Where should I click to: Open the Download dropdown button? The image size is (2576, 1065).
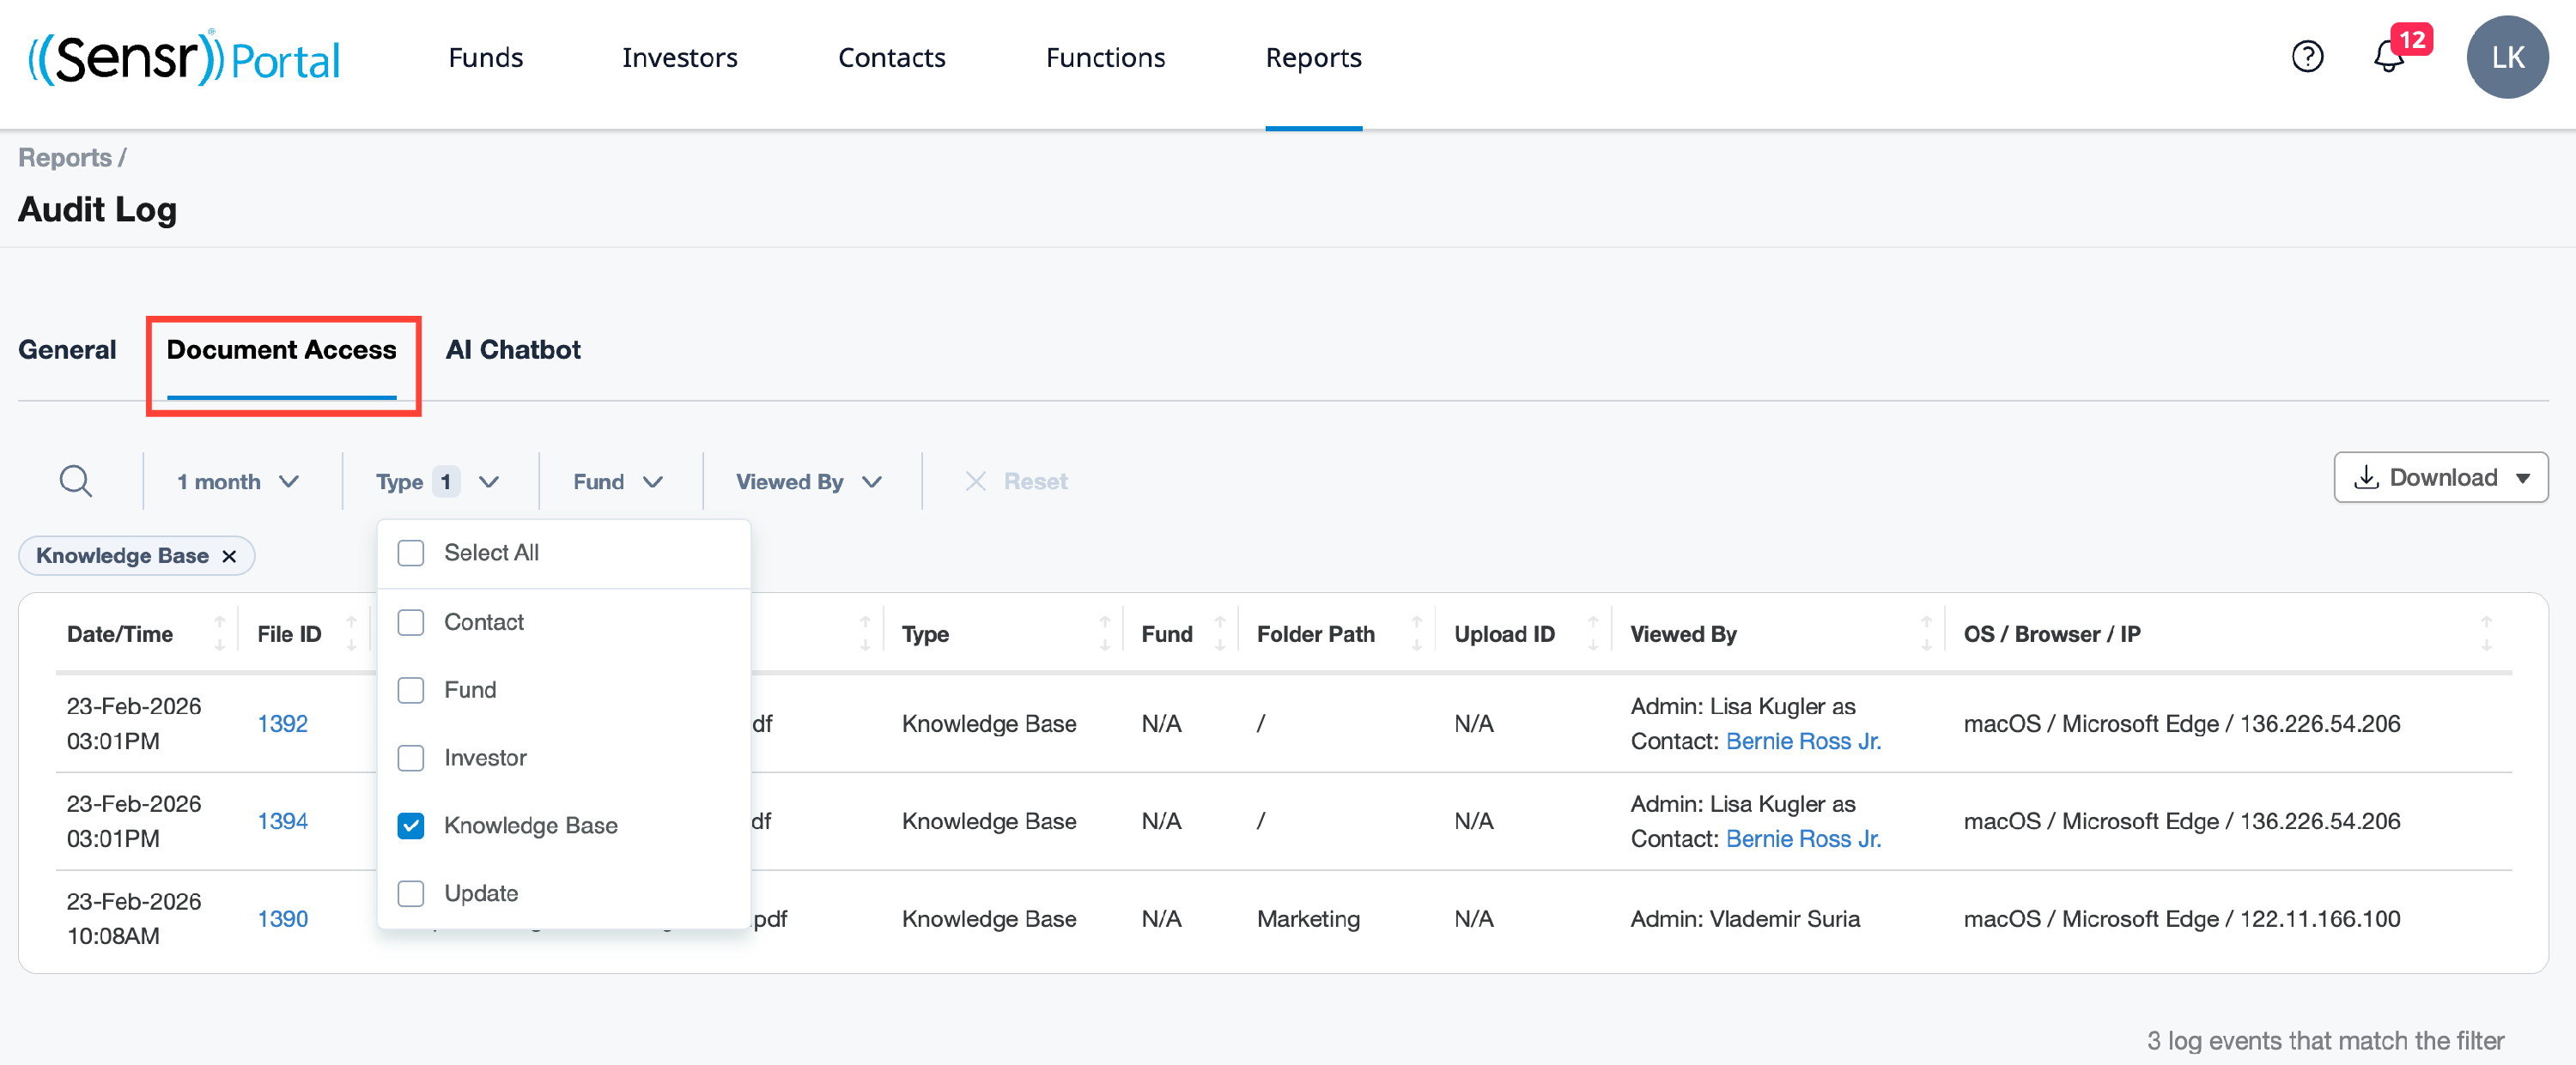click(2440, 477)
